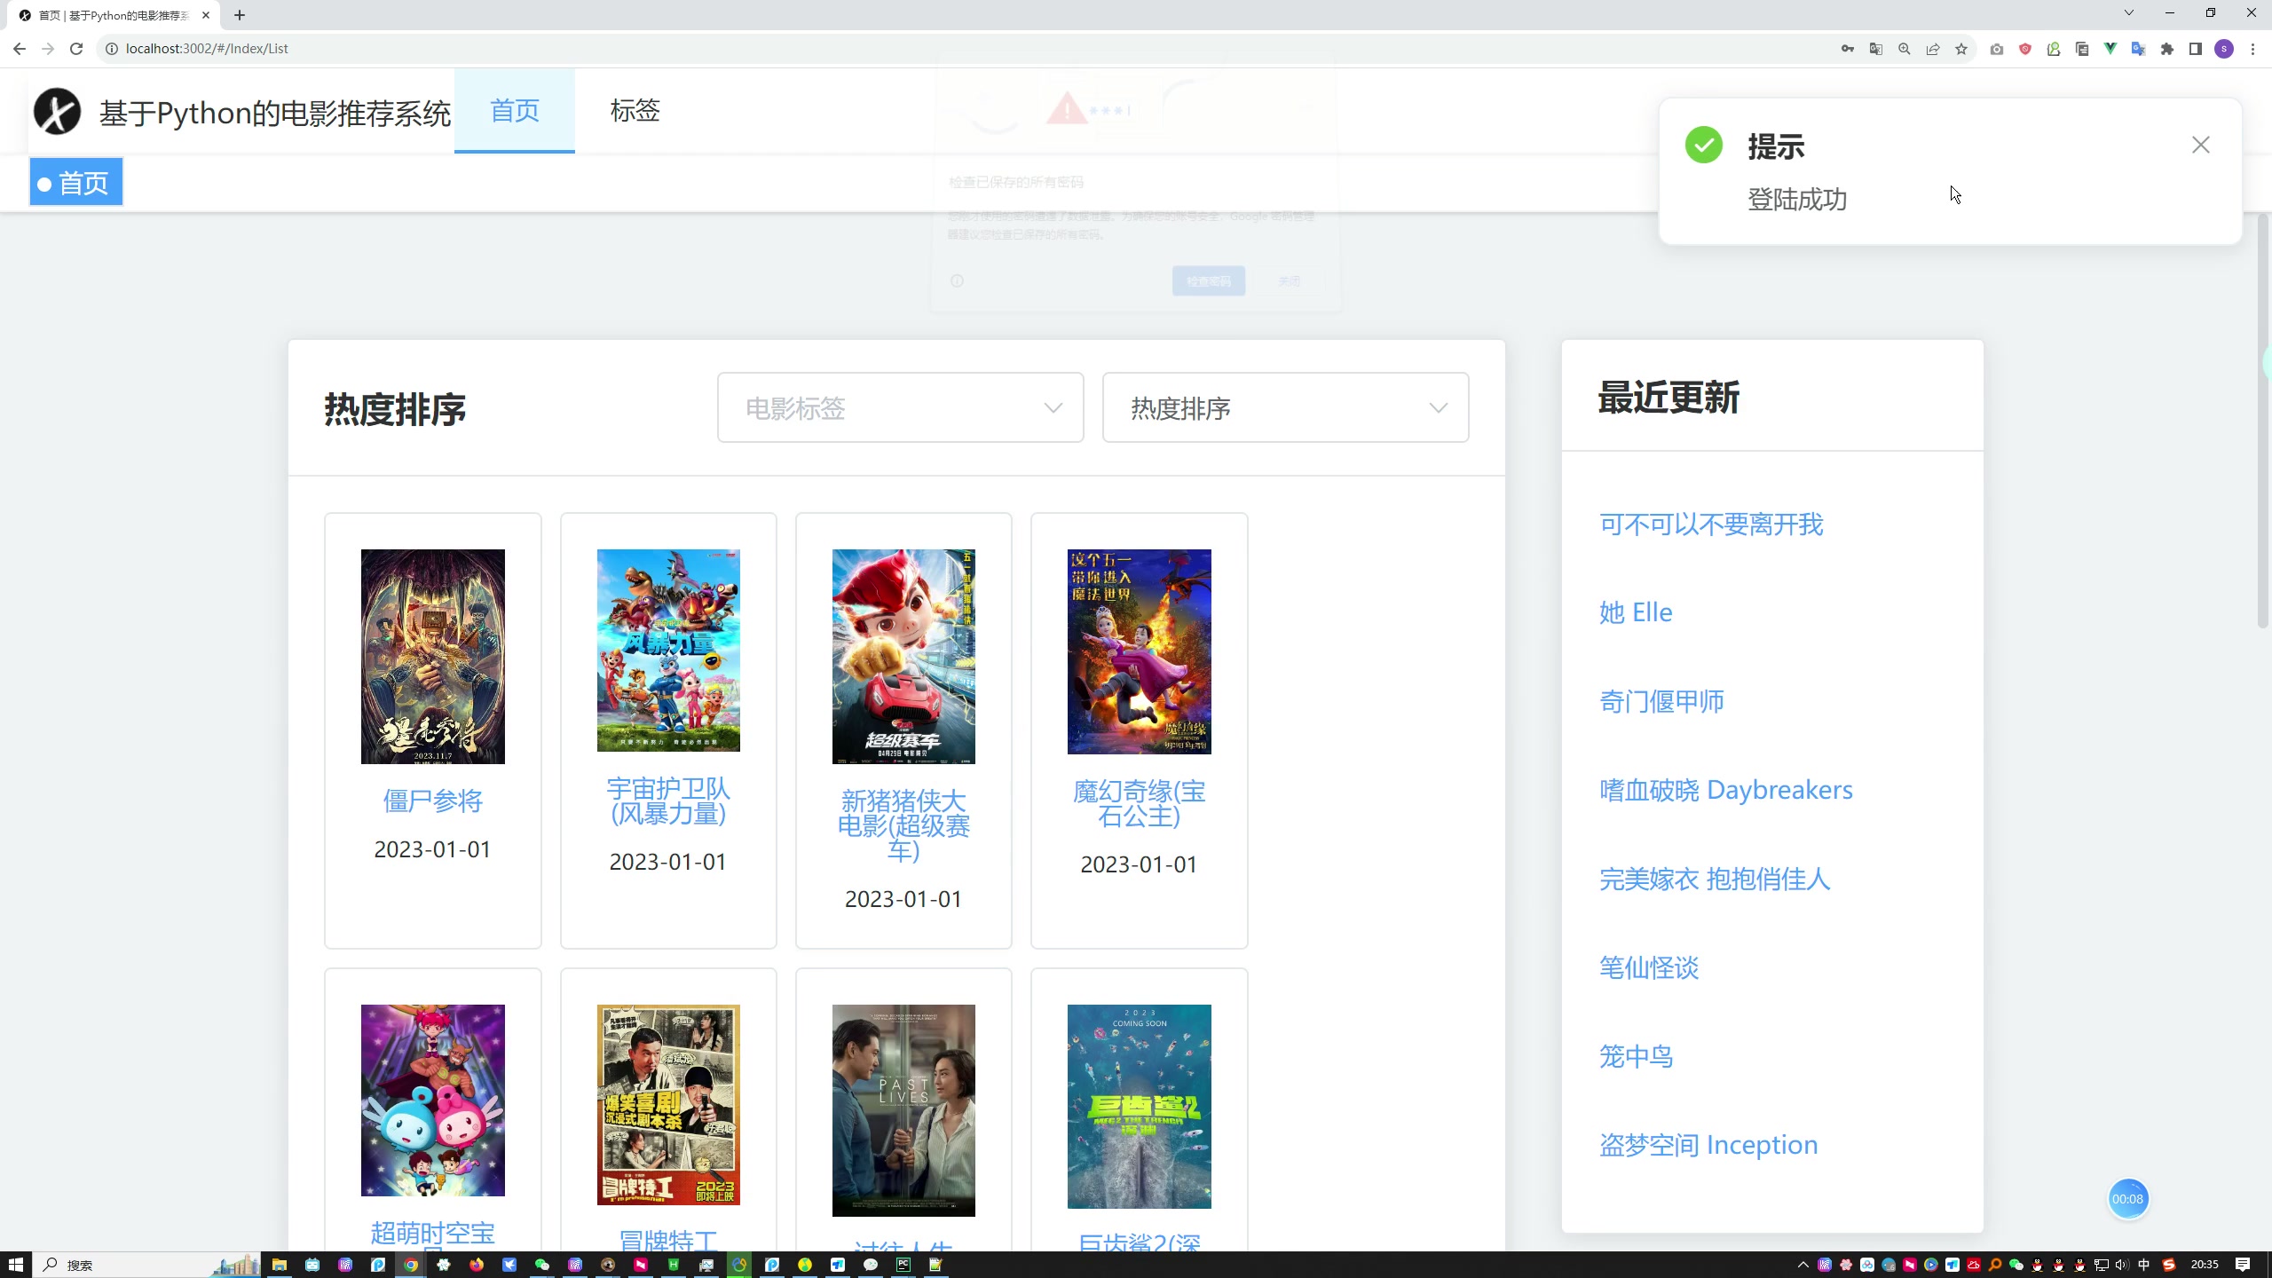
Task: Open the 电影标签 dropdown
Action: 900,407
